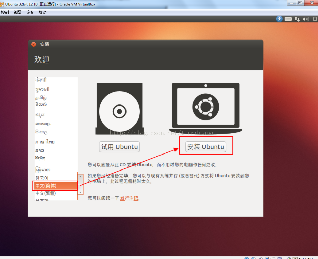The image size is (318, 259).
Task: Select 한국어 in the language list
Action: (x=56, y=178)
